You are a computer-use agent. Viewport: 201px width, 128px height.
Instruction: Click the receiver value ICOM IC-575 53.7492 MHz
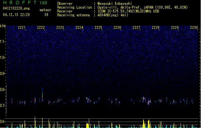(x=128, y=11)
